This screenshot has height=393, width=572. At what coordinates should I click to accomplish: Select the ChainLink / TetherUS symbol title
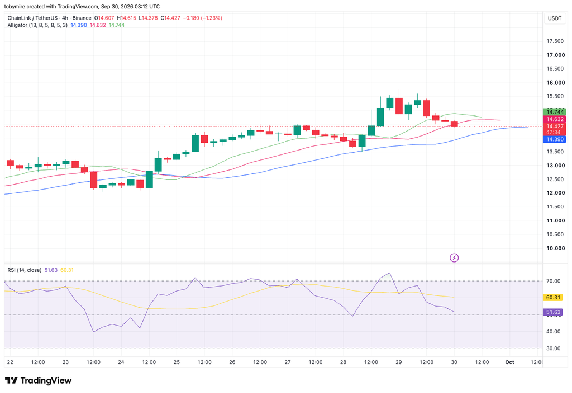[x=49, y=18]
